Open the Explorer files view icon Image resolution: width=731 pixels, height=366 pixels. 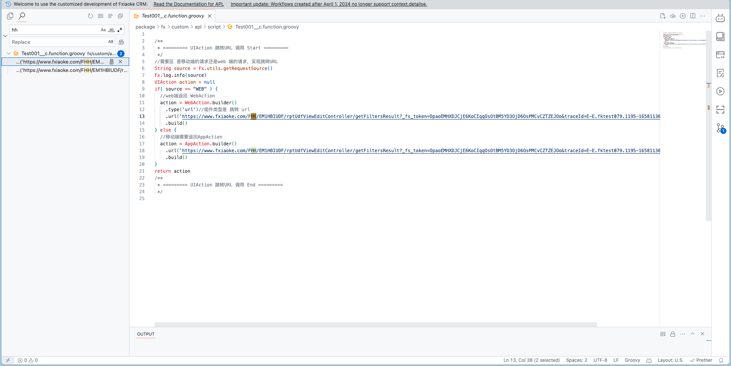(10, 16)
